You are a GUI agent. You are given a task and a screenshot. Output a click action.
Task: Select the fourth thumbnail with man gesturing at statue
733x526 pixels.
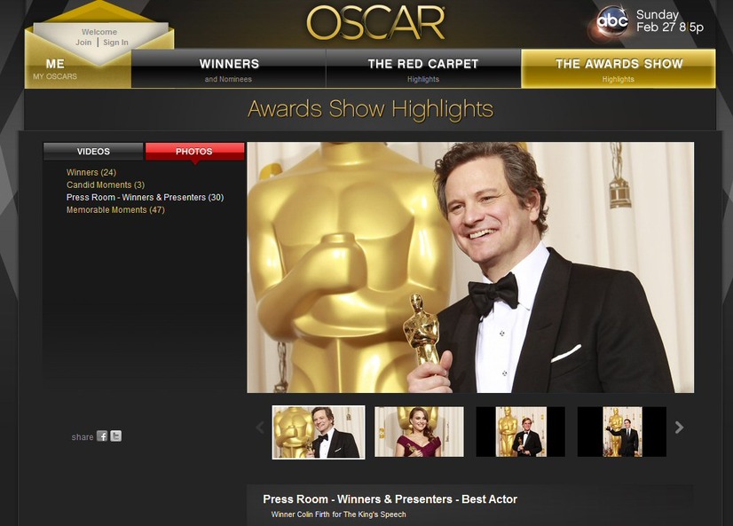[622, 432]
